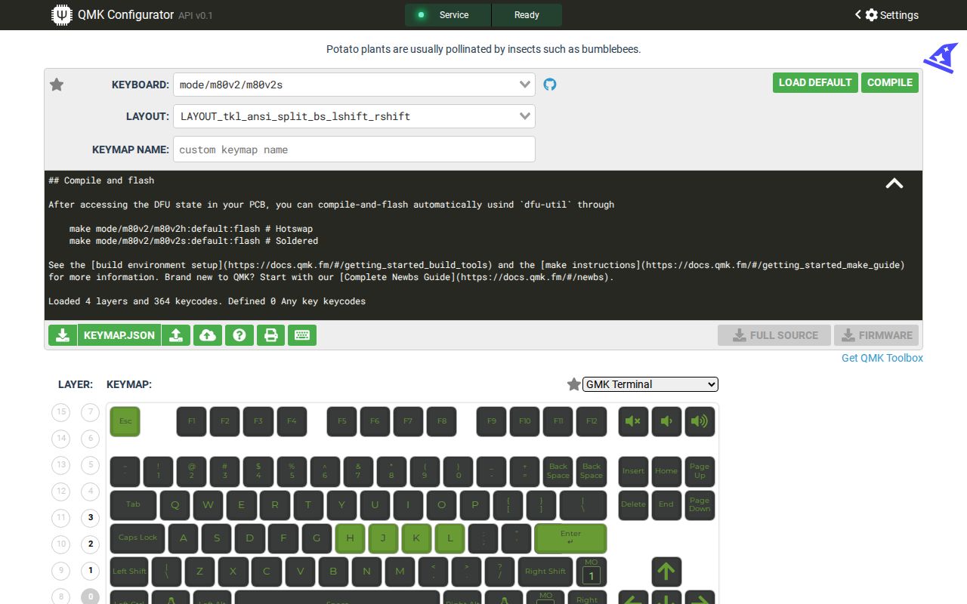Screen dimensions: 967x604
Task: Select the mute keycode on the keymap
Action: 633,421
